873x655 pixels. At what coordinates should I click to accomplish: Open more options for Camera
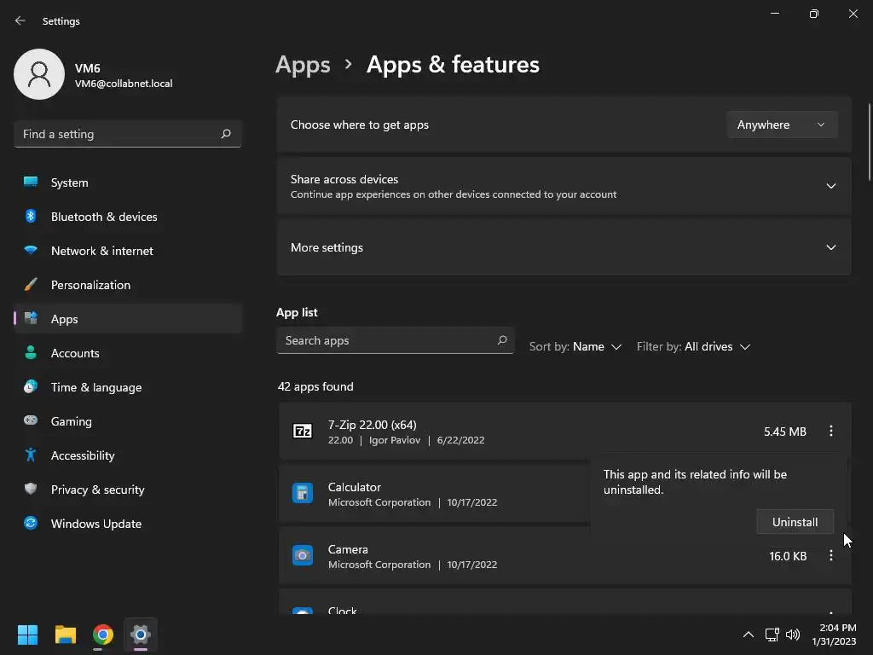coord(831,556)
